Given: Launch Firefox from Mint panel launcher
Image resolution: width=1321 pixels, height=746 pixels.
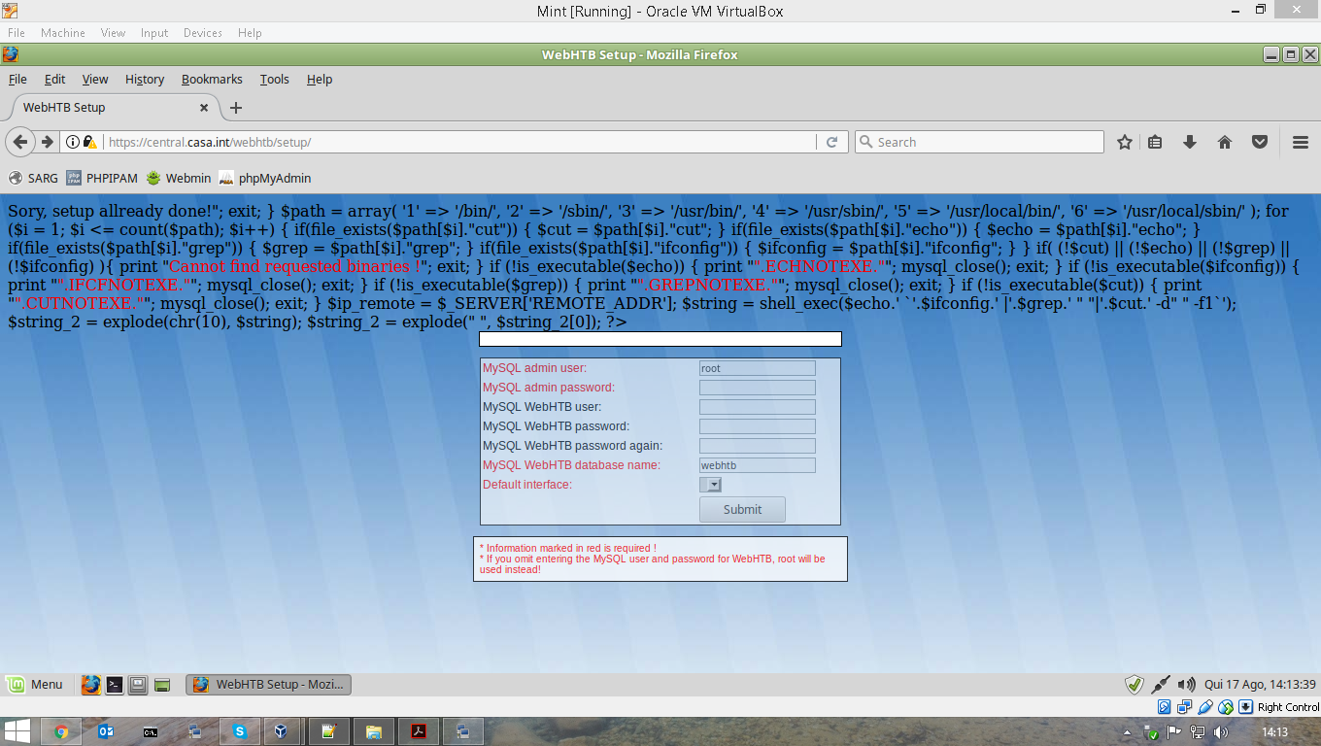Looking at the screenshot, I should 91,684.
